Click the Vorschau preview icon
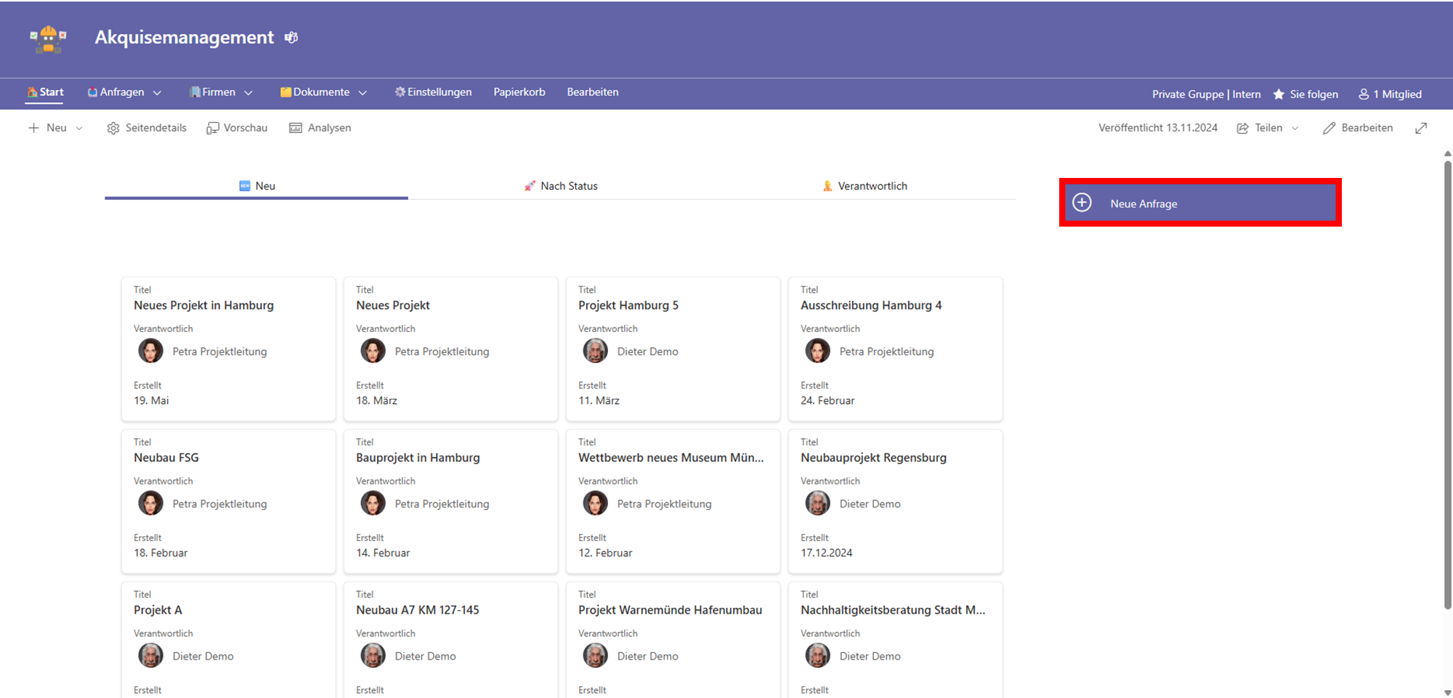 pos(212,129)
